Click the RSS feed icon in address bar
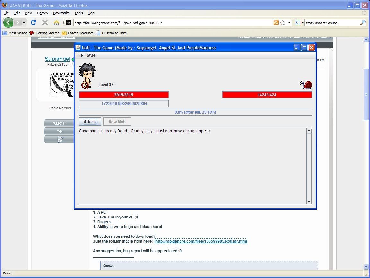Image resolution: width=370 pixels, height=278 pixels. pyautogui.click(x=276, y=23)
